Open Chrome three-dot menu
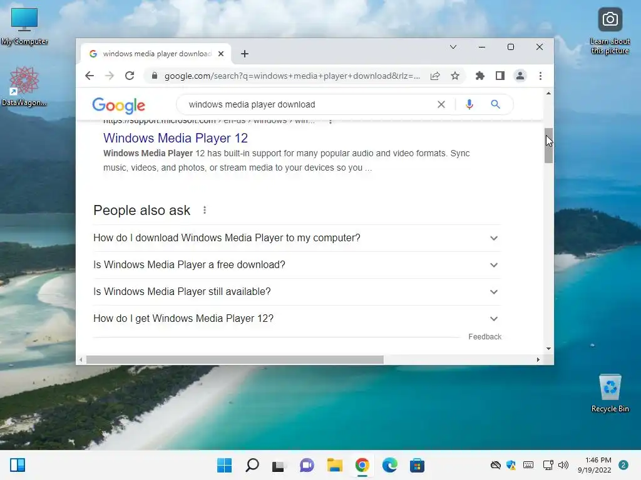The width and height of the screenshot is (641, 480). tap(540, 76)
